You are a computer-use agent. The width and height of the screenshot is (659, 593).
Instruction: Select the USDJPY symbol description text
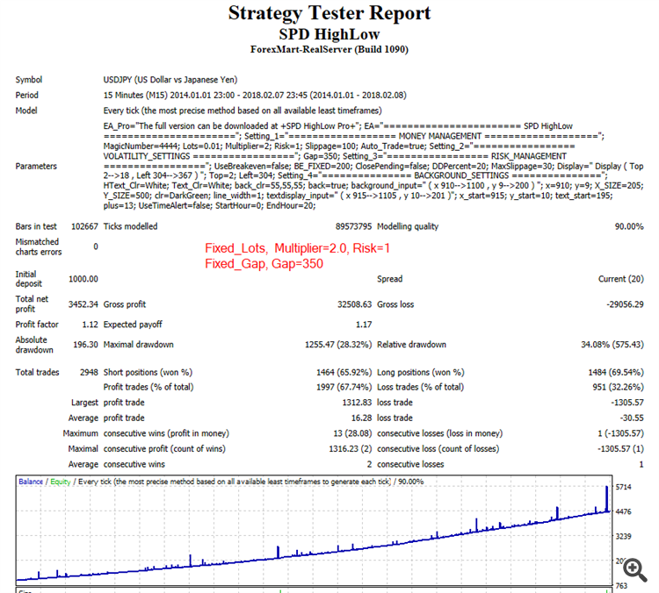[x=170, y=80]
